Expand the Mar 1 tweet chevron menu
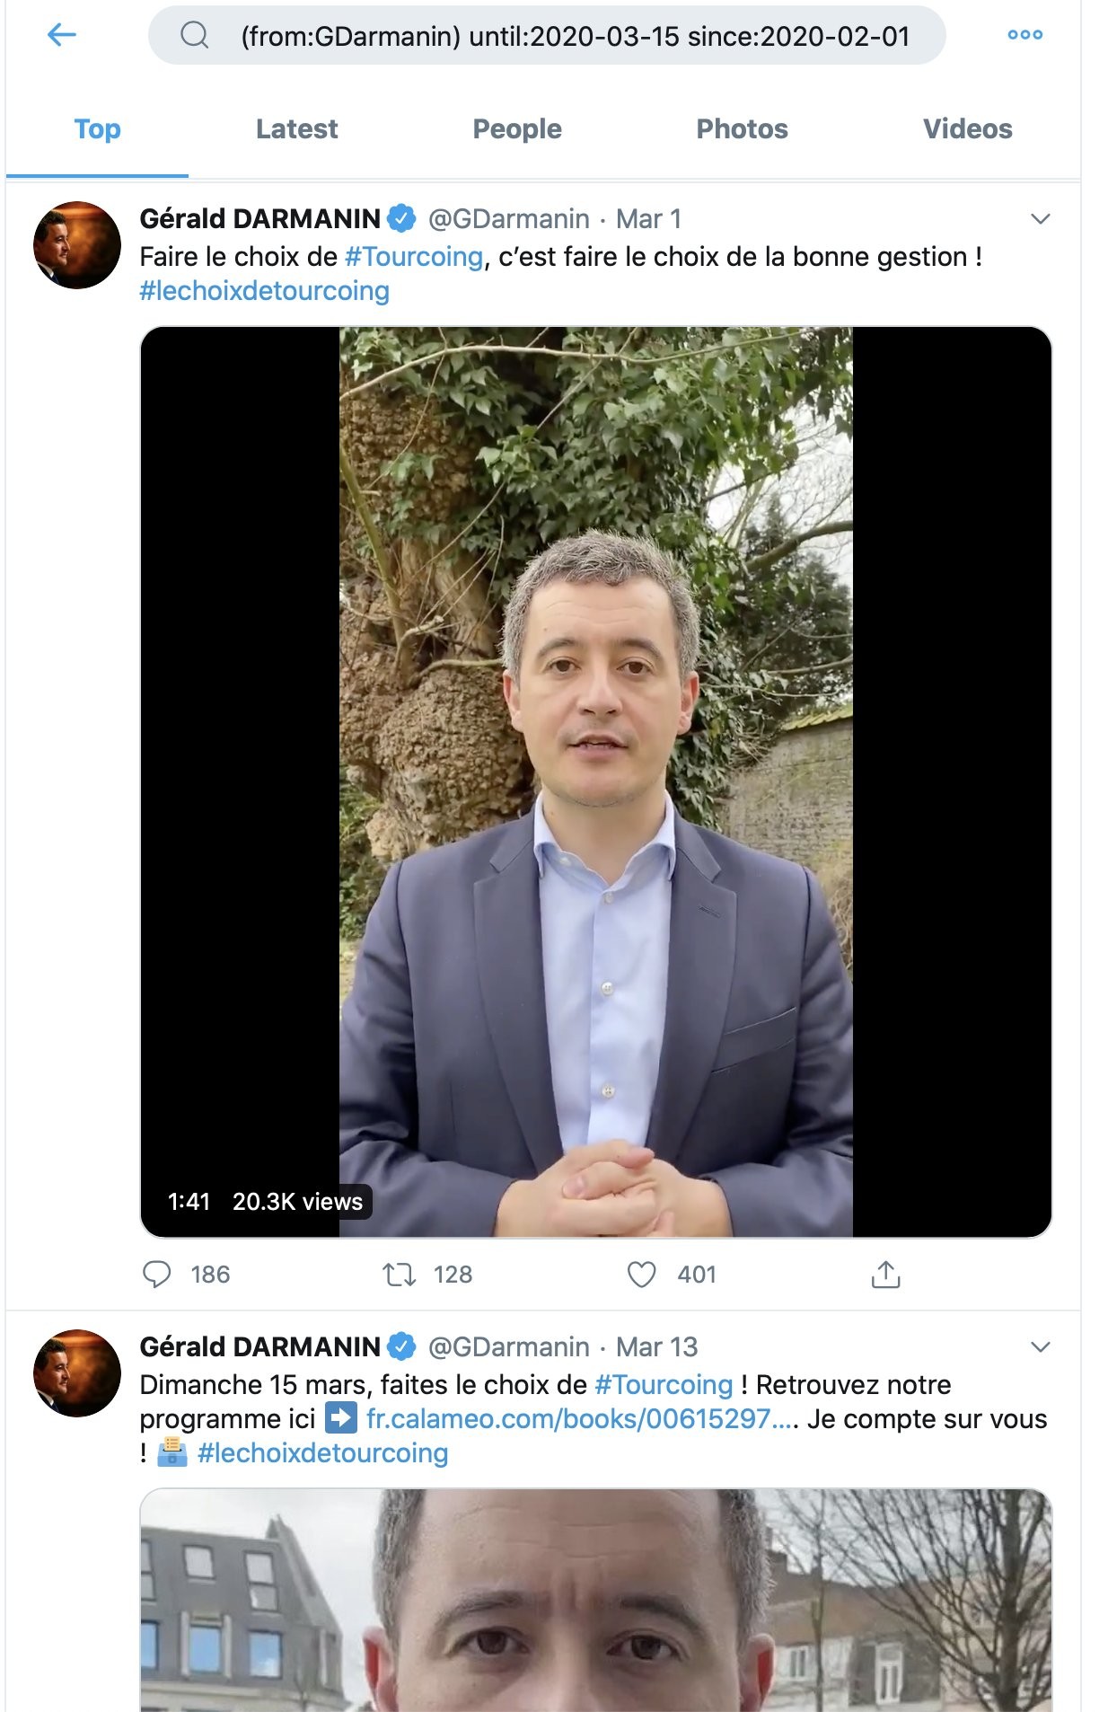The image size is (1108, 1712). tap(1041, 219)
